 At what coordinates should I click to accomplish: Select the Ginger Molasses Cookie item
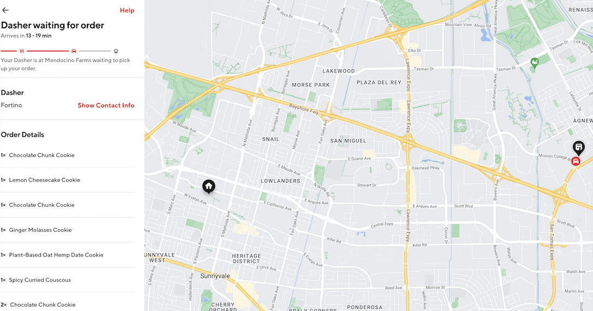pos(67,230)
